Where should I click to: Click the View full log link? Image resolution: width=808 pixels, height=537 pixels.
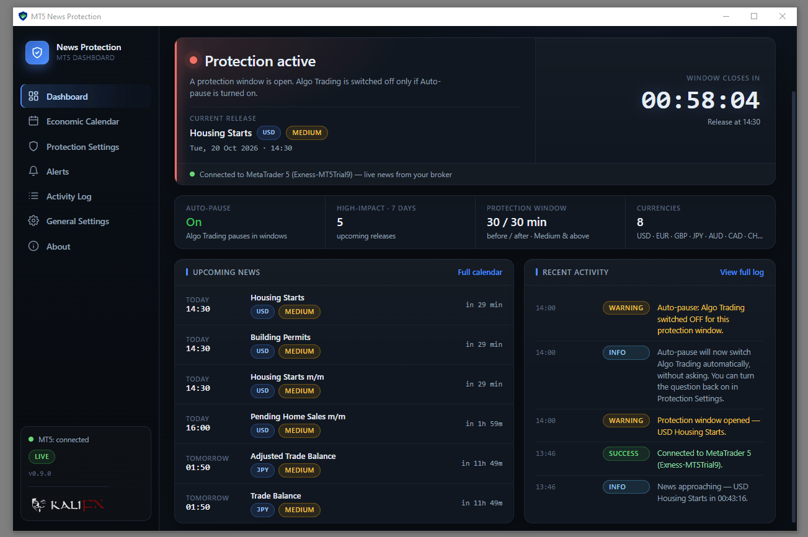742,272
